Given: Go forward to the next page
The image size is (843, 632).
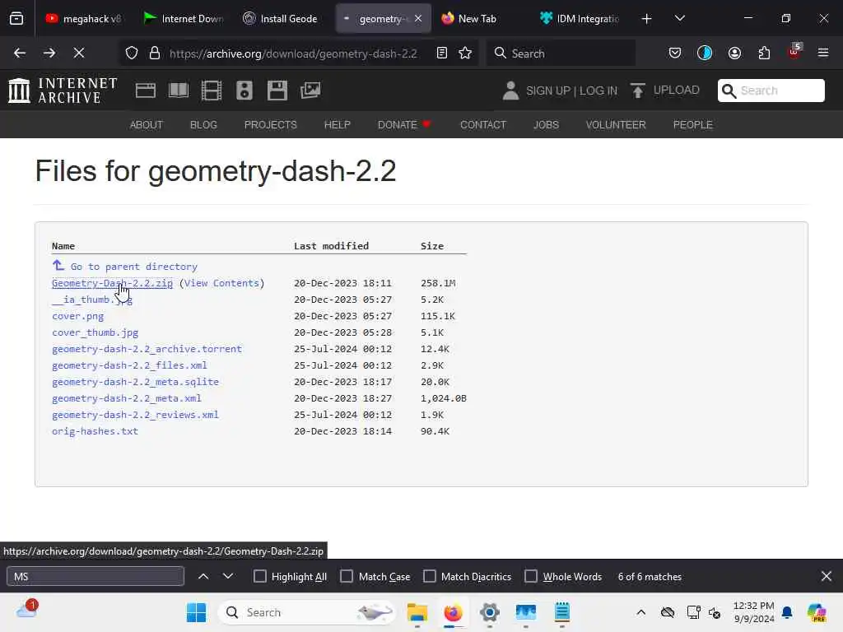Looking at the screenshot, I should click(49, 53).
